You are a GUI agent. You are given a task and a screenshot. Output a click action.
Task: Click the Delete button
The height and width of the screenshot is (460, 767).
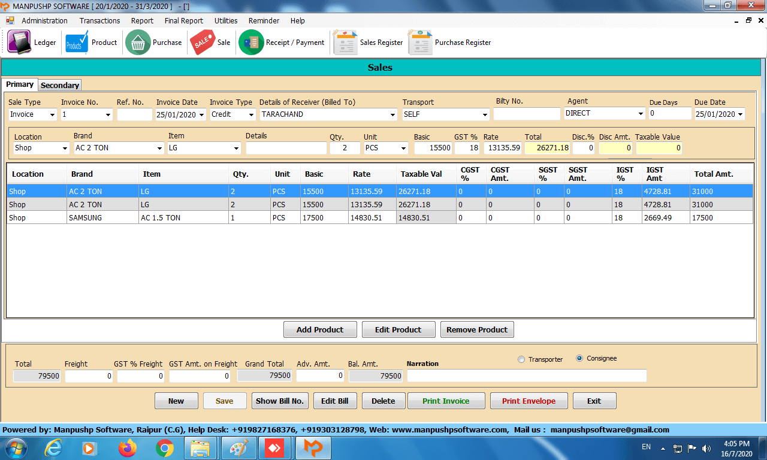click(x=383, y=401)
